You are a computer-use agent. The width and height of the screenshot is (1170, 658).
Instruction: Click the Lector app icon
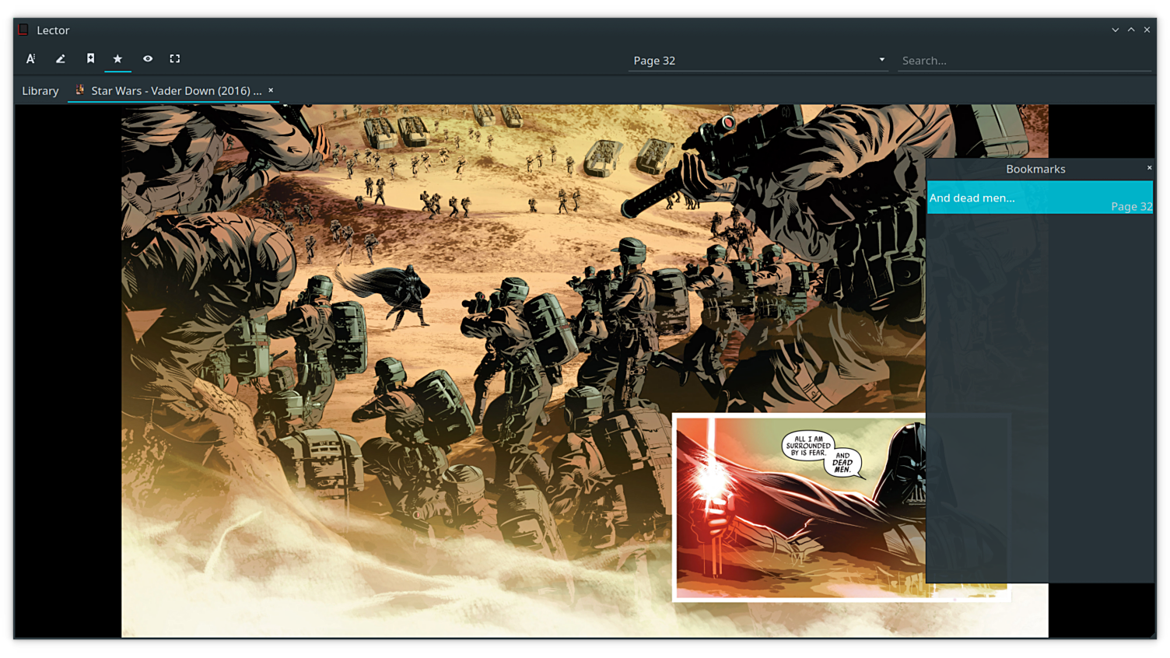[23, 30]
